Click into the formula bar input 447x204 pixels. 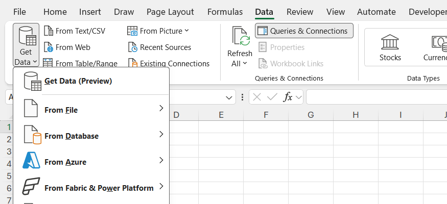coord(377,97)
